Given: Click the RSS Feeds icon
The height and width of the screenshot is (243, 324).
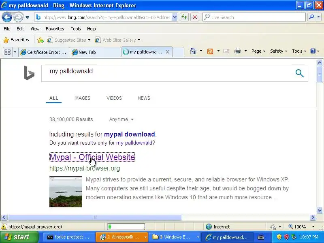Looking at the screenshot, I should 210,51.
